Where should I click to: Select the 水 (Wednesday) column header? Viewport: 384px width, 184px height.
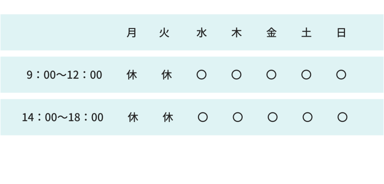(201, 32)
